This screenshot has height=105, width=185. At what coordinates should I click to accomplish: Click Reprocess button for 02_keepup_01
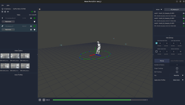click(8, 30)
